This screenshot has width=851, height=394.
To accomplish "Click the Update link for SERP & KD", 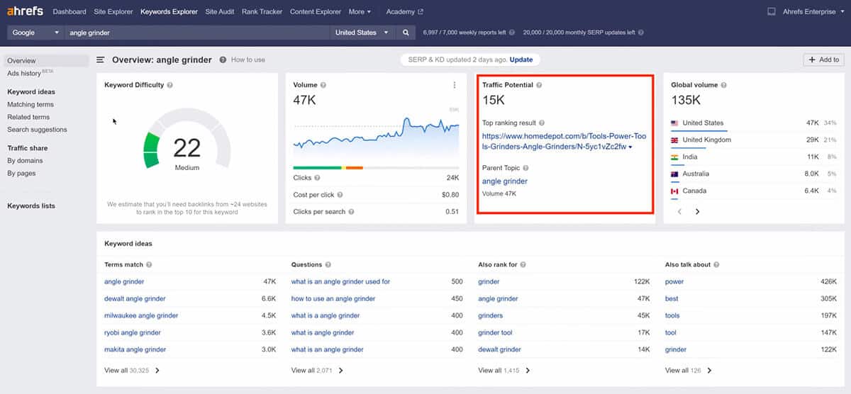I will [521, 60].
